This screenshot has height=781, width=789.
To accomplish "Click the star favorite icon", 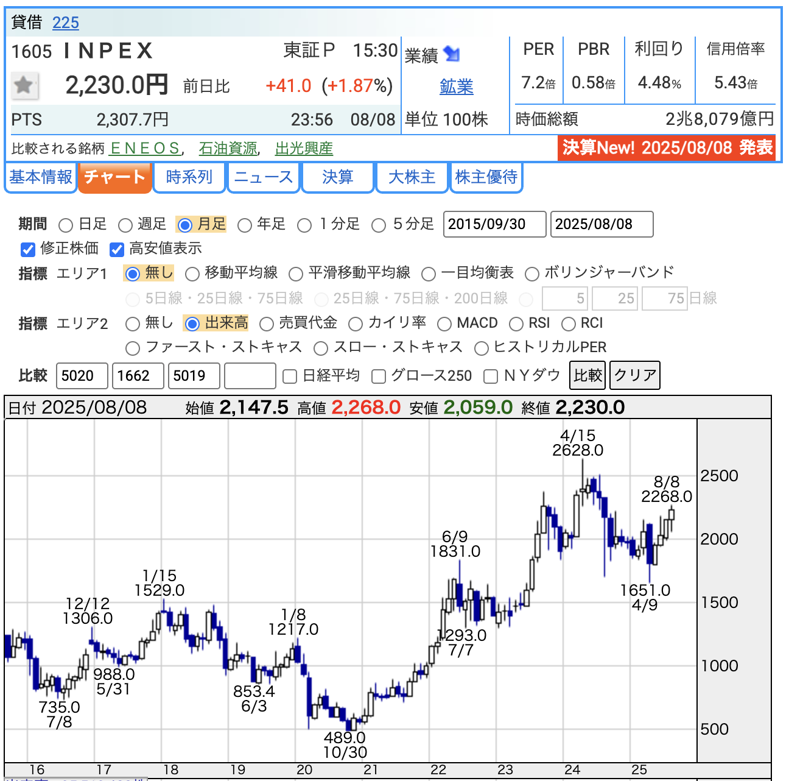I will tap(25, 85).
